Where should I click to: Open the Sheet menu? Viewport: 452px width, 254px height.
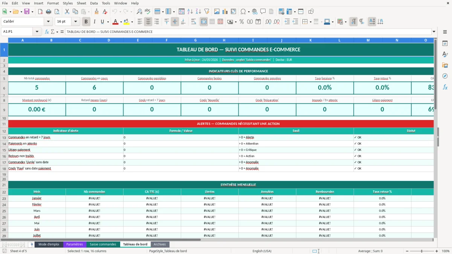pyautogui.click(x=81, y=3)
